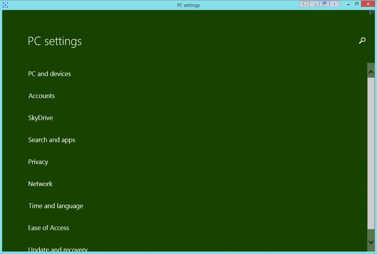Open Time and language settings
Image resolution: width=377 pixels, height=254 pixels.
coord(56,206)
